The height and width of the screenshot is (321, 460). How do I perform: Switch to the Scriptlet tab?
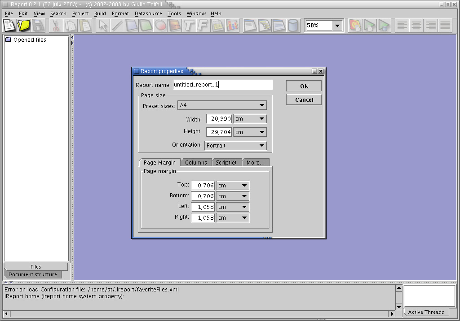tap(226, 162)
